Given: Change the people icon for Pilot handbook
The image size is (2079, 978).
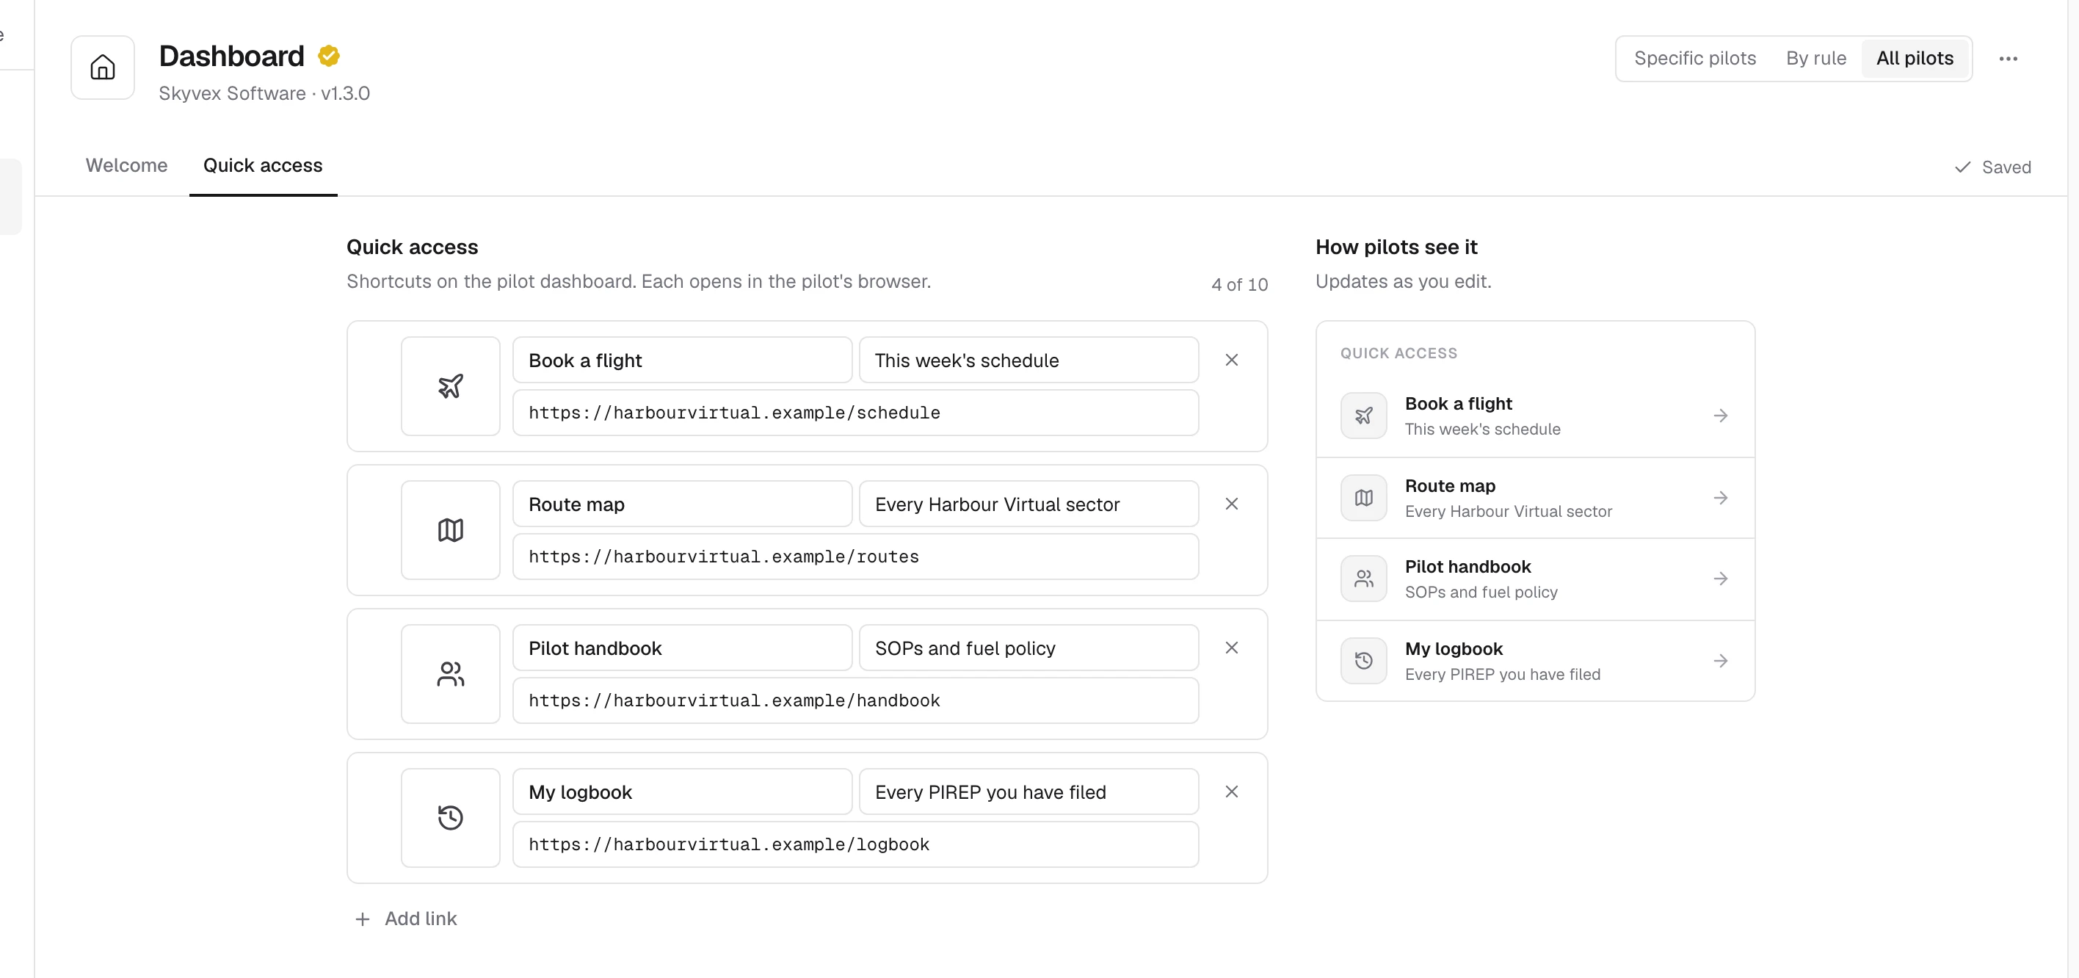Looking at the screenshot, I should click(x=450, y=674).
